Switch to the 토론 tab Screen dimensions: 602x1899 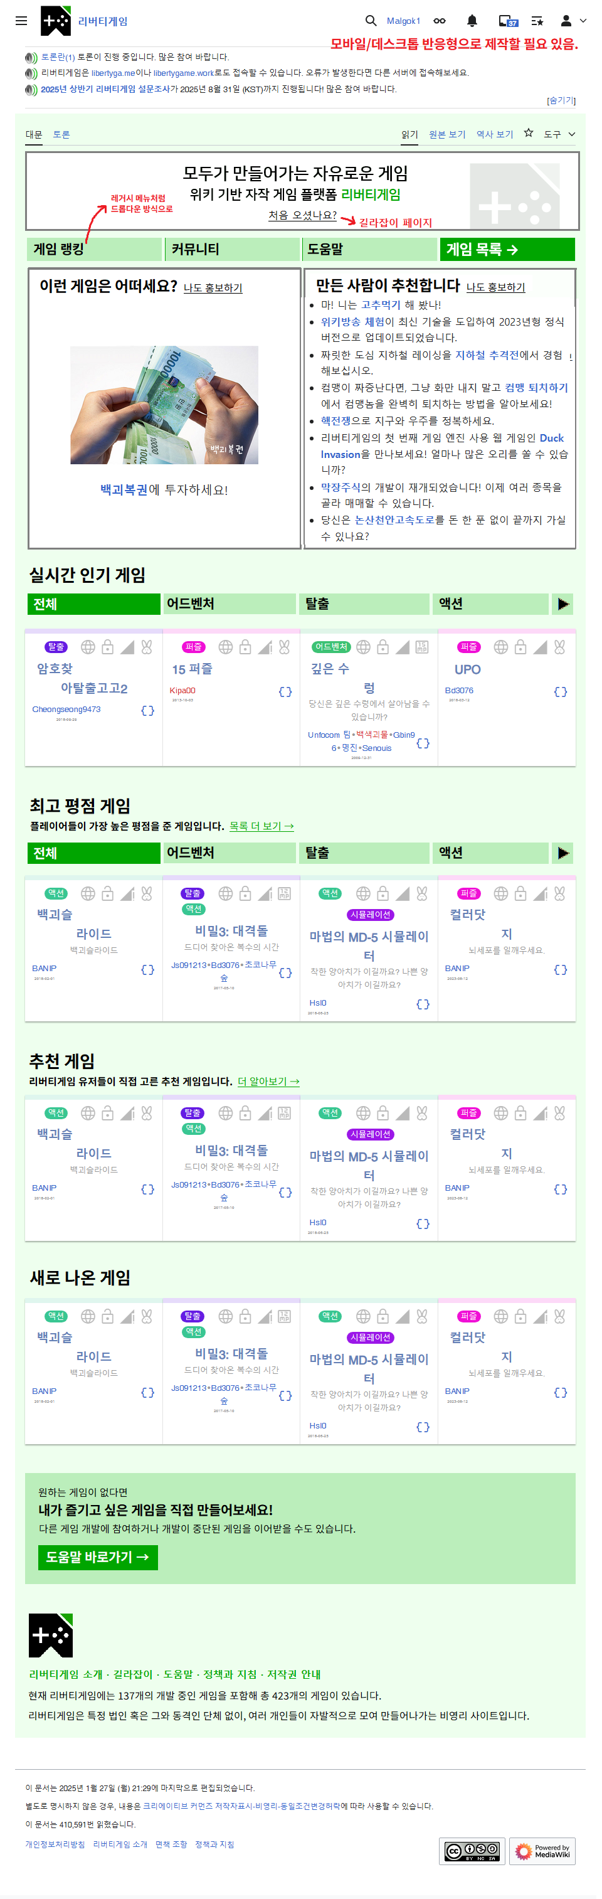pos(61,134)
